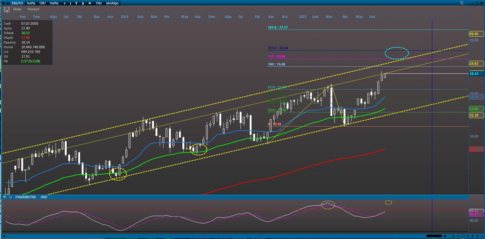Open the Periyot menu
The height and width of the screenshot is (239, 485).
[33, 9]
